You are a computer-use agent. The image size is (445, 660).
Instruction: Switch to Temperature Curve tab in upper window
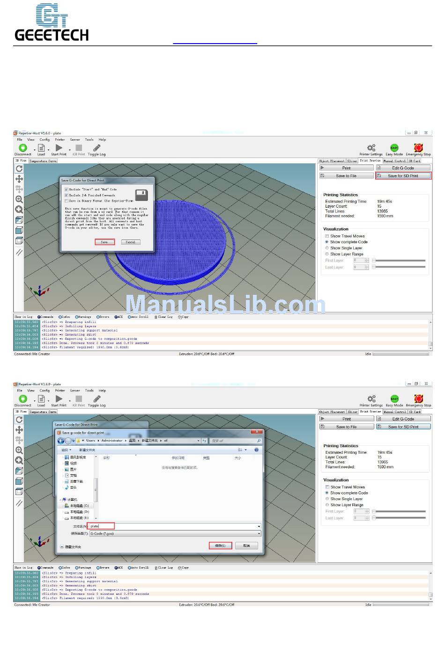click(43, 161)
